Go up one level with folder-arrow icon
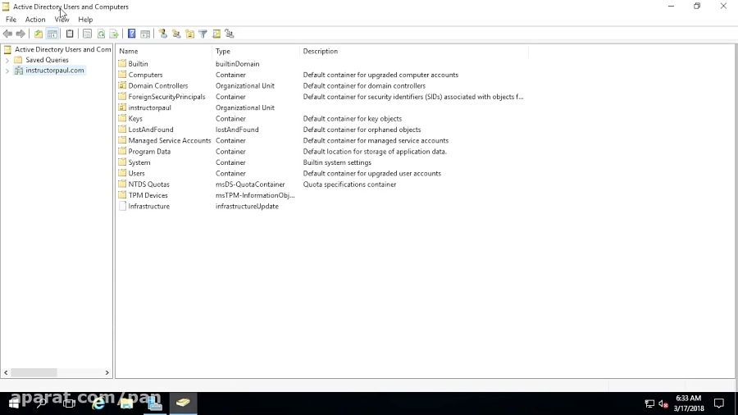738x415 pixels. point(38,34)
